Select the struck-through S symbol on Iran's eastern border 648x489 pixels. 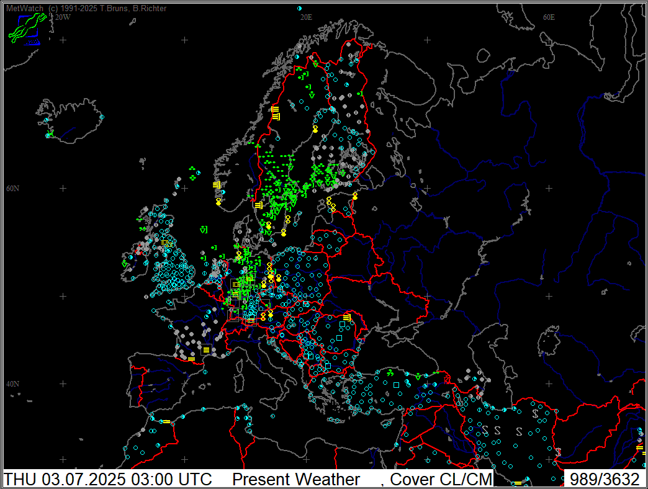coord(559,452)
